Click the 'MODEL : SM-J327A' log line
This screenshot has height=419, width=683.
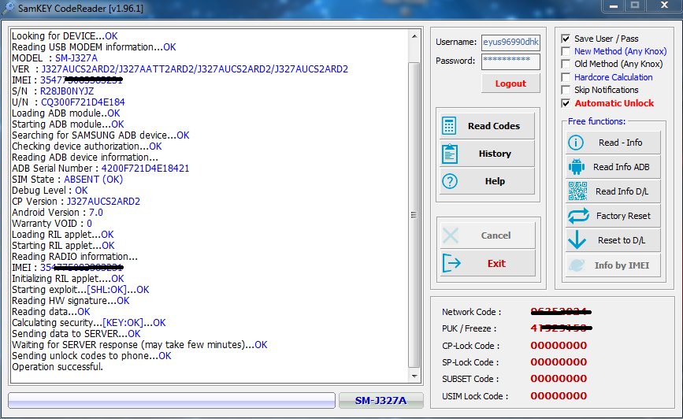[55, 58]
